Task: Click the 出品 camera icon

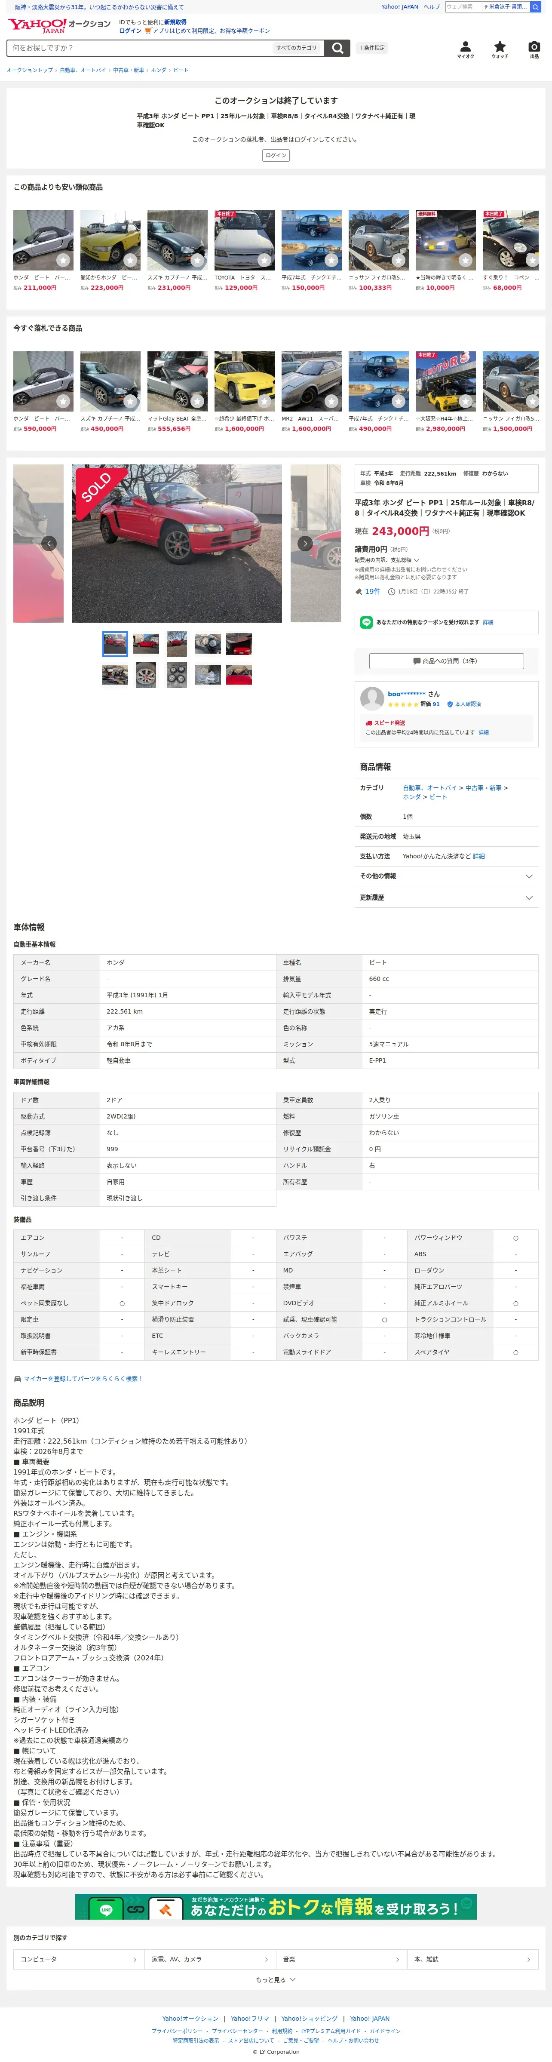Action: pos(534,49)
